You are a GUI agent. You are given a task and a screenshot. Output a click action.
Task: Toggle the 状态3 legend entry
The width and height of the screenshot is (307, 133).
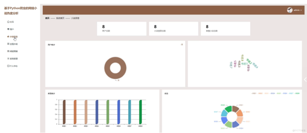tap(266, 93)
